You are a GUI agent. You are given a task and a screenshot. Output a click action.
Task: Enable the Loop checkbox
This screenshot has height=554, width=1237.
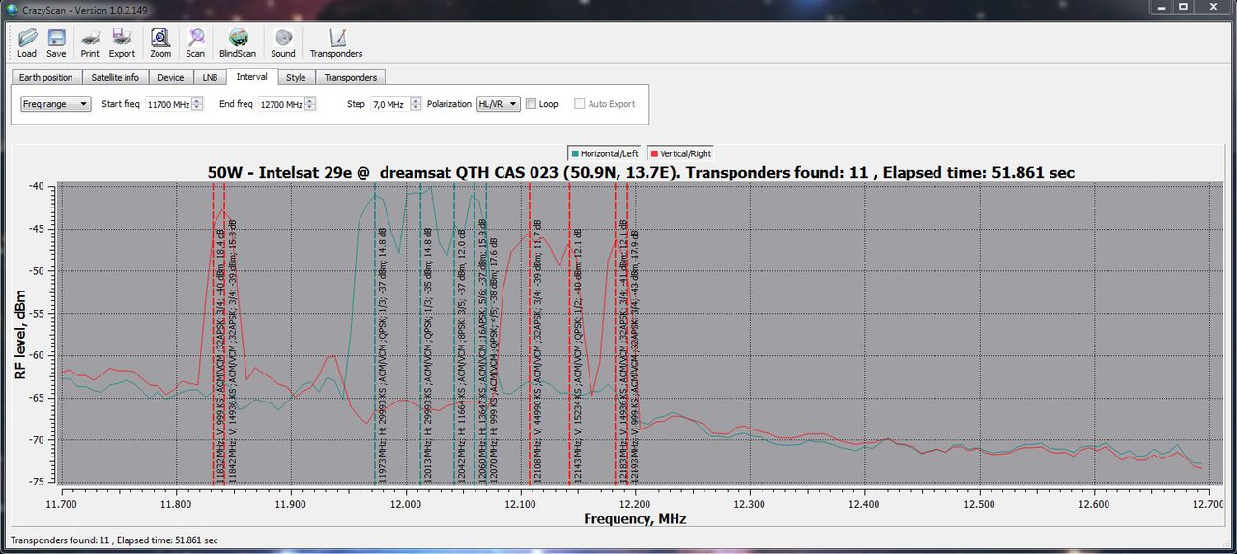coord(532,104)
